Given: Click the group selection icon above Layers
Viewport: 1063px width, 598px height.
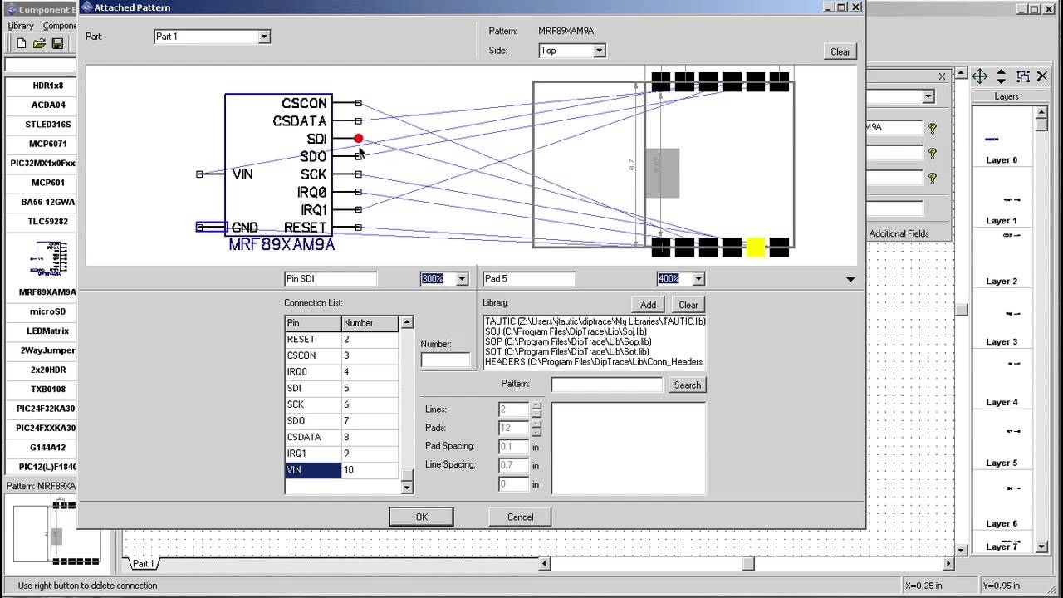Looking at the screenshot, I should (1023, 76).
